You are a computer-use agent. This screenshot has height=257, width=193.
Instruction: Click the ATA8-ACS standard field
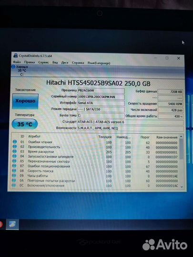point(130,122)
